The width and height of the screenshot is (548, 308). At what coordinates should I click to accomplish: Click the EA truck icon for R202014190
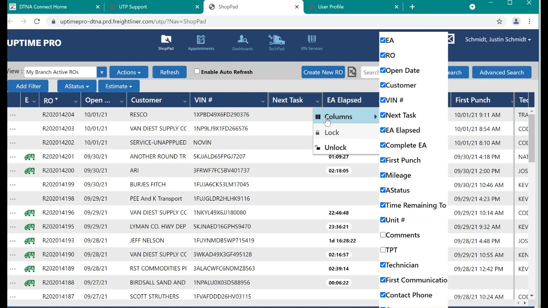coord(30,255)
